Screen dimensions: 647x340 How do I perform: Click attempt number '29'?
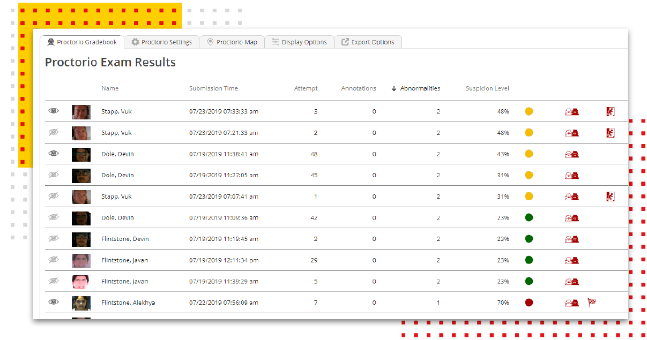click(x=314, y=260)
